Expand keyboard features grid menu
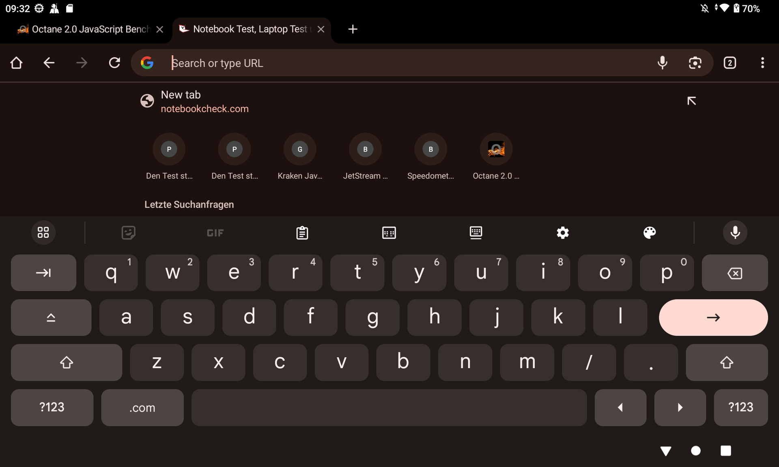Image resolution: width=779 pixels, height=467 pixels. 43,233
